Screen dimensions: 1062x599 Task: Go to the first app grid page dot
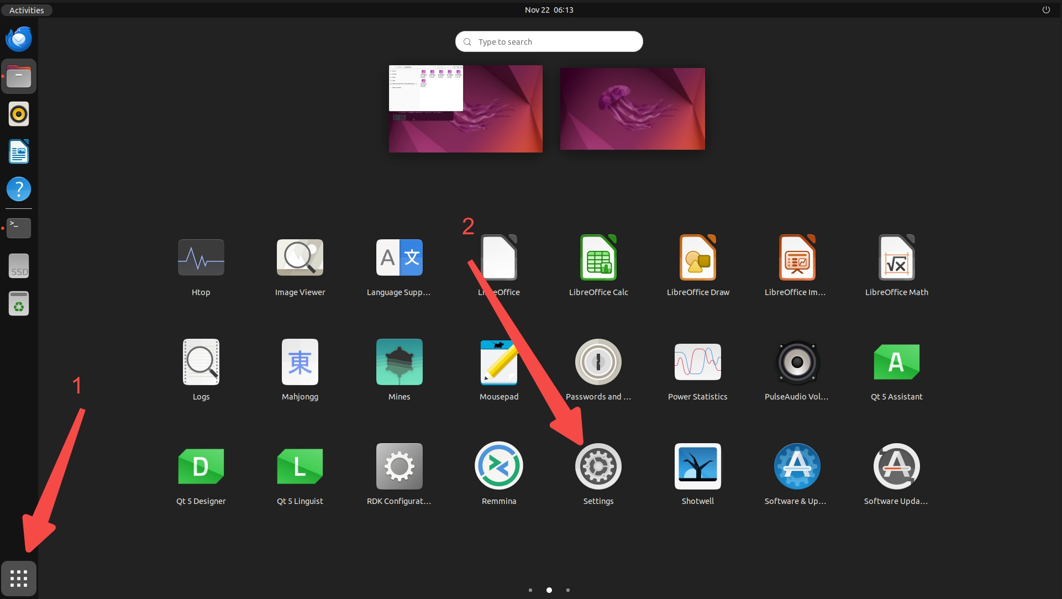pyautogui.click(x=530, y=590)
